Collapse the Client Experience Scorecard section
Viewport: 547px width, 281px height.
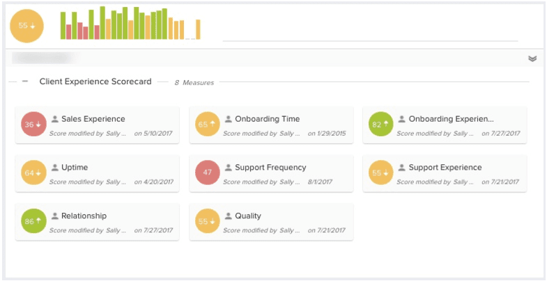click(x=25, y=81)
